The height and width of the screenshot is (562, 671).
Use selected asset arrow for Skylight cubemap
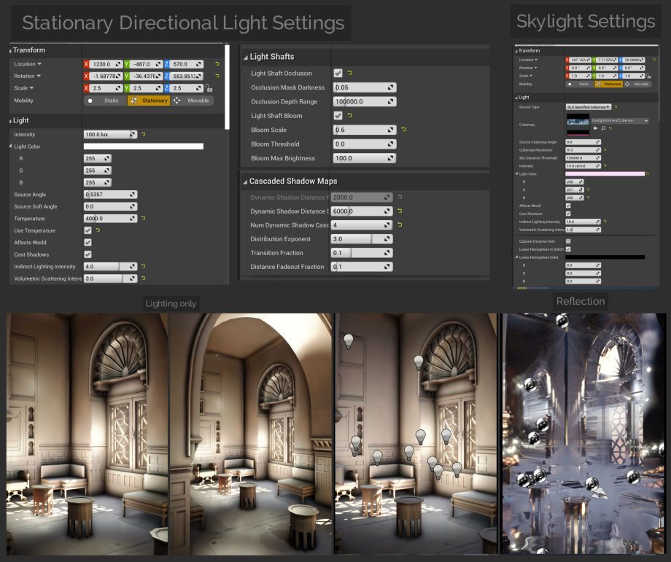595,128
